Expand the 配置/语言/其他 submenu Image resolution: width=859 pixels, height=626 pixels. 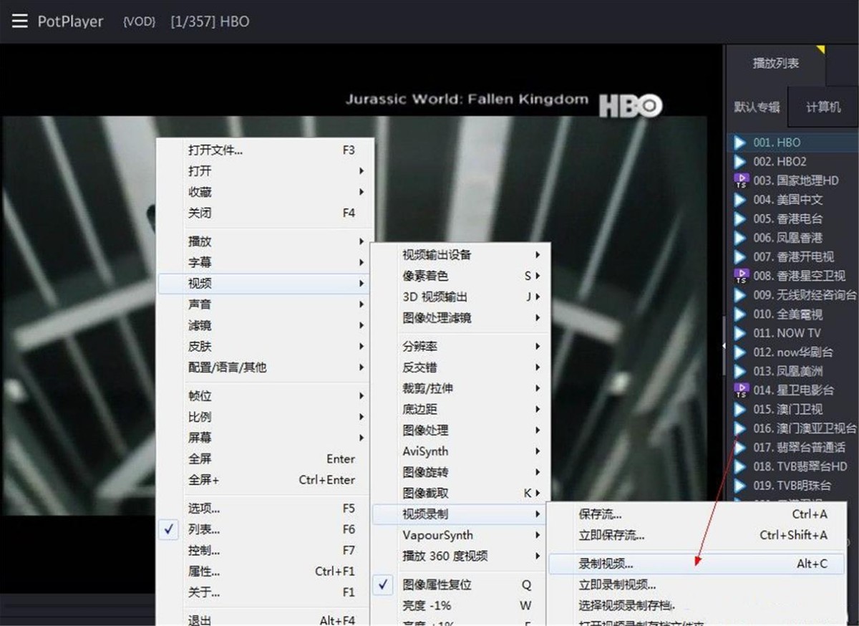[x=264, y=367]
